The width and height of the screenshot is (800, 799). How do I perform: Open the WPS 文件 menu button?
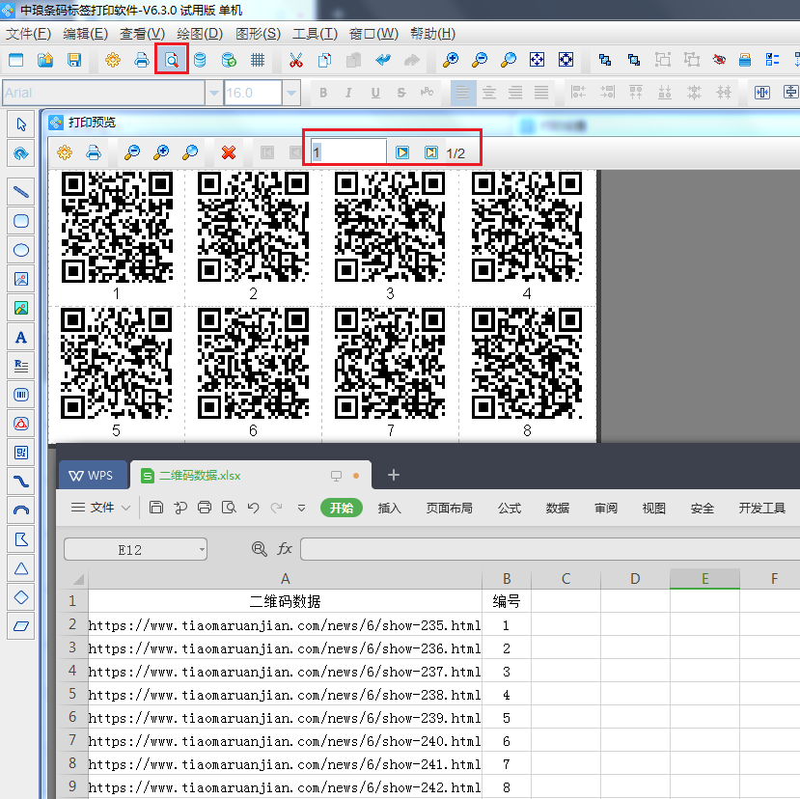coord(101,508)
